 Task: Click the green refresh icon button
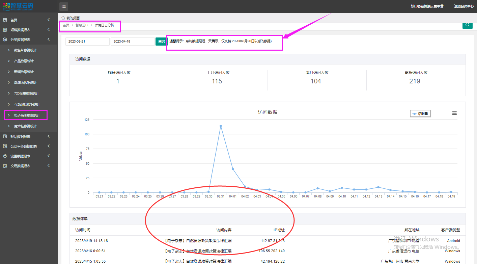point(467,25)
